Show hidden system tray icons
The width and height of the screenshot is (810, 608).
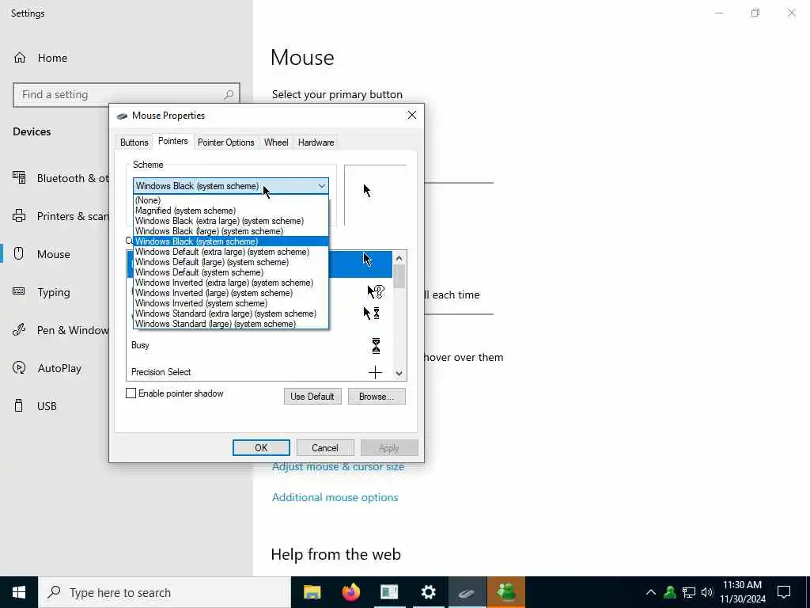tap(651, 592)
